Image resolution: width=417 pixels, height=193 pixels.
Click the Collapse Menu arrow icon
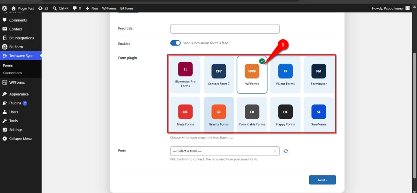(x=4, y=139)
